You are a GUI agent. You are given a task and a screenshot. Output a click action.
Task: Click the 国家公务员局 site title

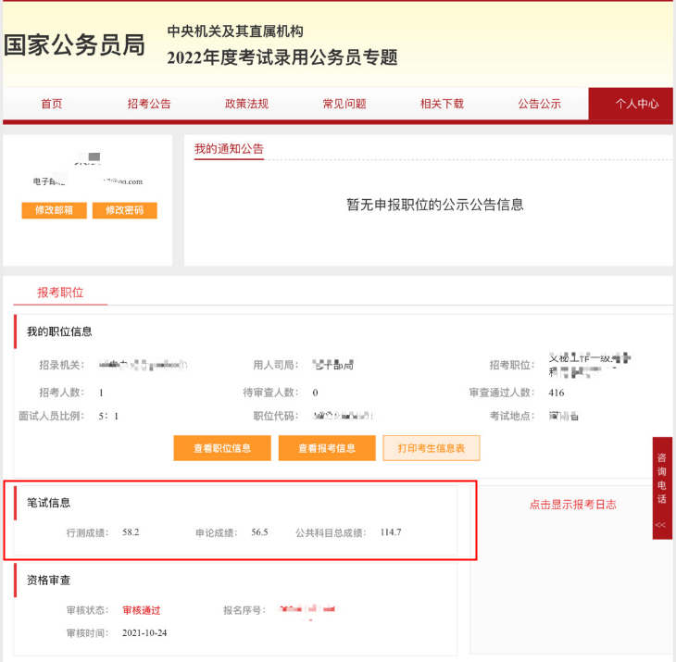74,45
